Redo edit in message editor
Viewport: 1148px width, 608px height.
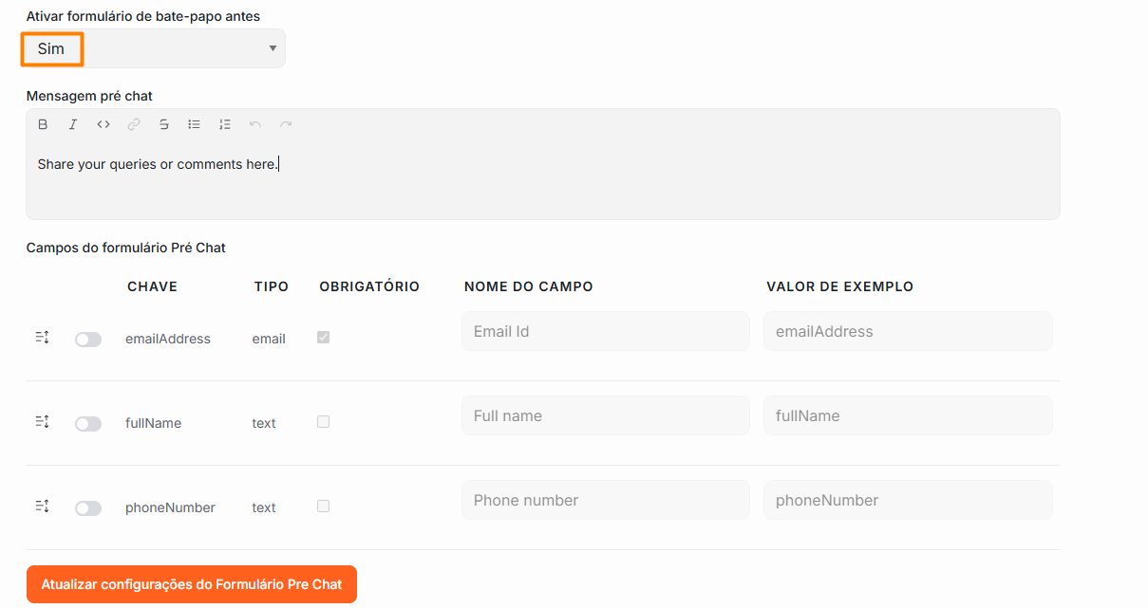tap(286, 124)
